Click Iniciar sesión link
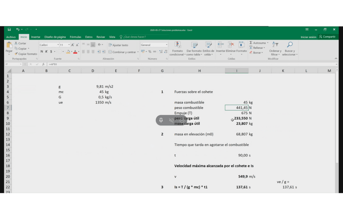Screen dimensions: 343x214 click(308, 37)
